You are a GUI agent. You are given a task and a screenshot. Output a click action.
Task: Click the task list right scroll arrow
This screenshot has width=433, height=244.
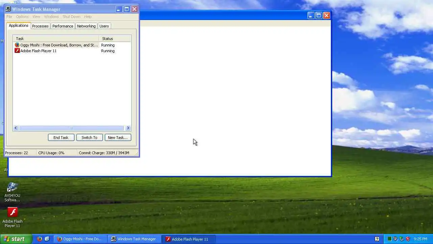tap(128, 128)
